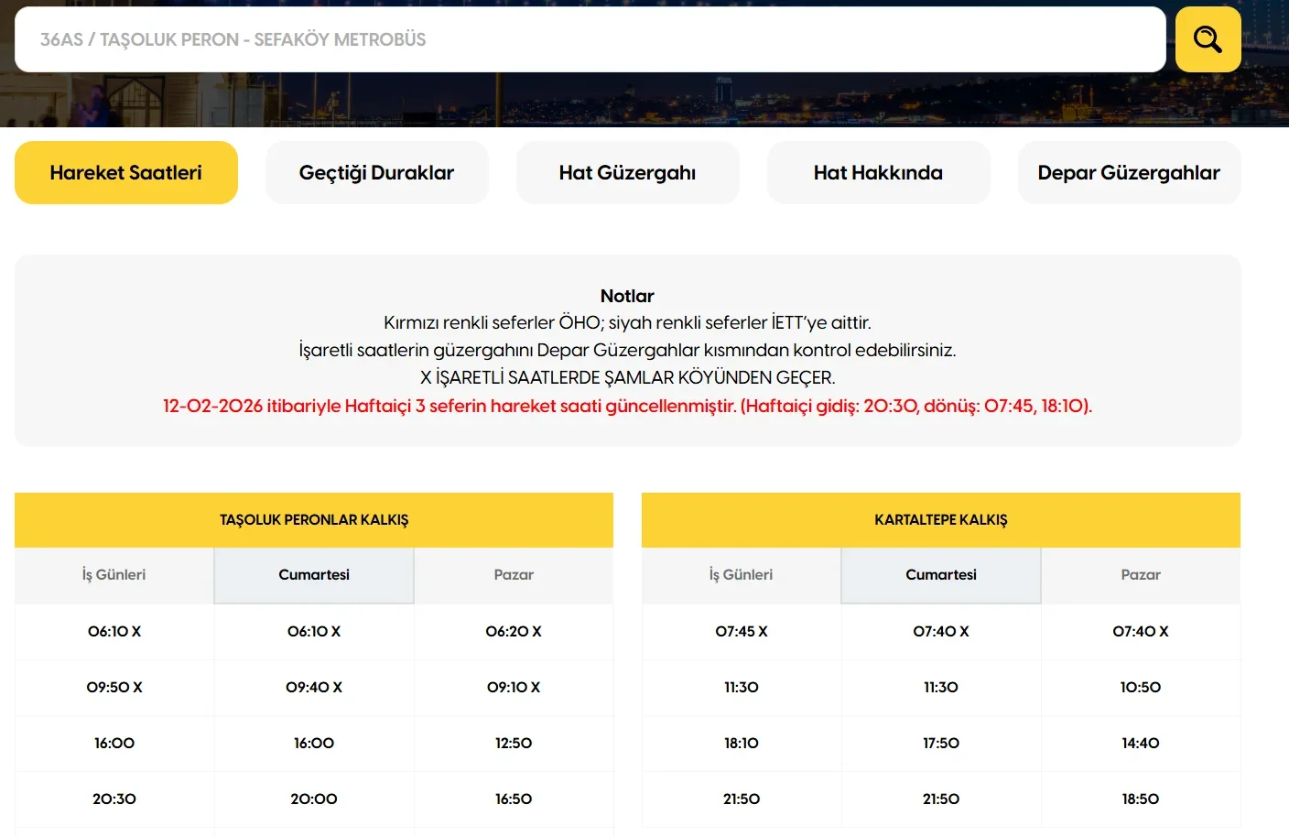Select Pazar column under Taşoluk Peronlar
The height and width of the screenshot is (837, 1289).
[x=514, y=575]
